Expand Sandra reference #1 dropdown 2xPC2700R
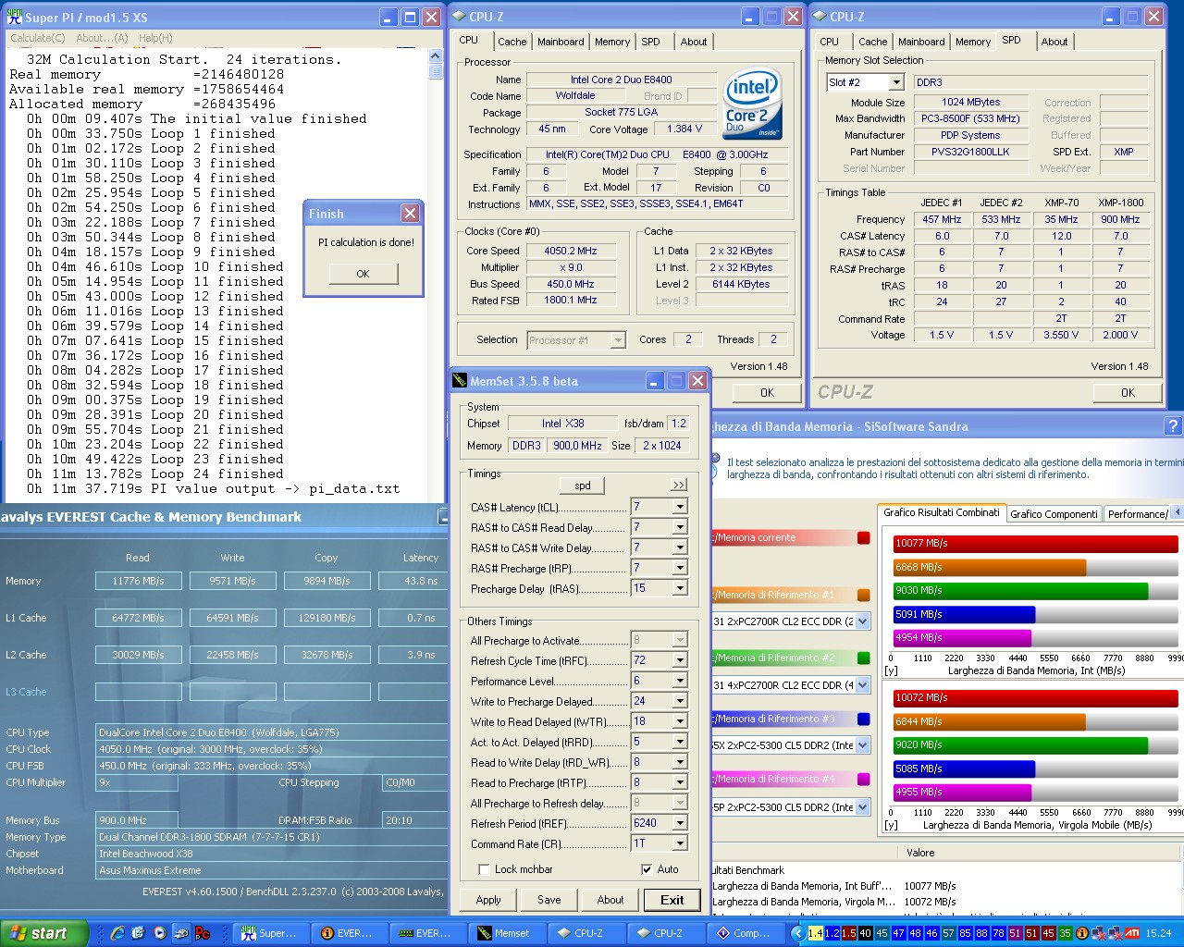The height and width of the screenshot is (947, 1184). pyautogui.click(x=862, y=621)
